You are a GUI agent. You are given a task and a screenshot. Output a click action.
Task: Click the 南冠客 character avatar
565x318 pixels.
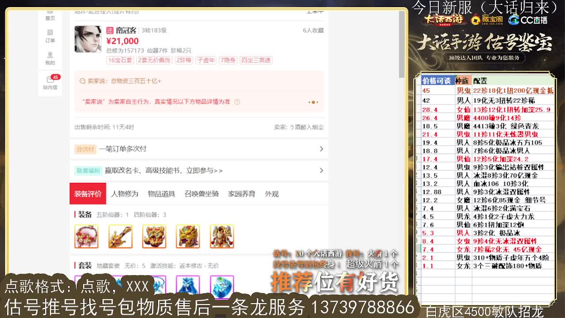coord(87,39)
